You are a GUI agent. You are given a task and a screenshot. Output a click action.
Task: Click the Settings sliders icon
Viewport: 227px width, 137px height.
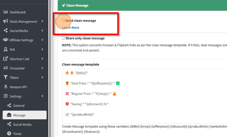click(x=6, y=96)
